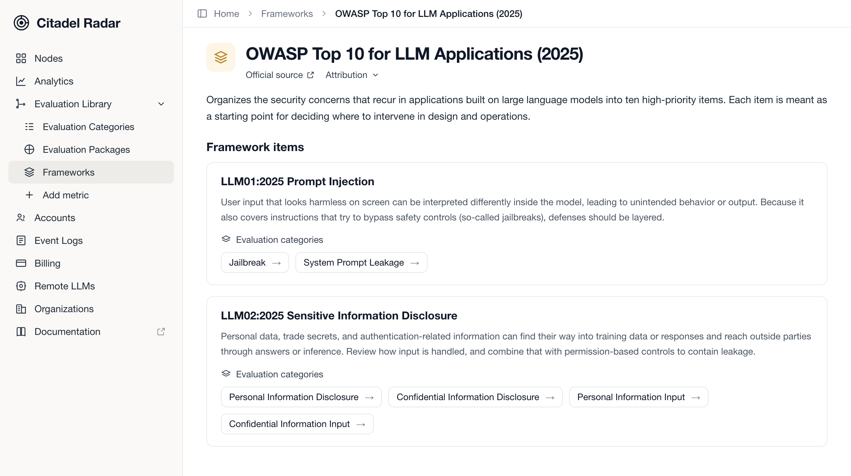Open the System Prompt Leakage category
851x476 pixels.
coord(361,262)
